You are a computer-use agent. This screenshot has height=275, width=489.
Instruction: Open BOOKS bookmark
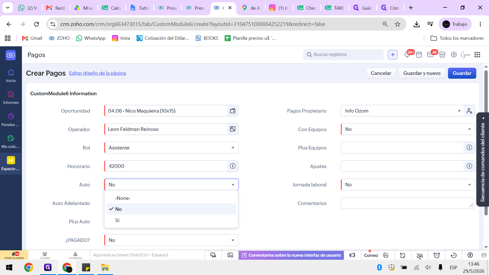coord(207,38)
